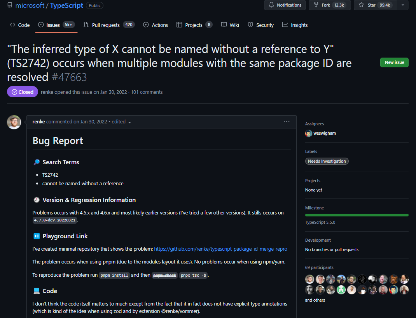Switch to the Actions tab
The height and width of the screenshot is (318, 416).
[x=156, y=25]
